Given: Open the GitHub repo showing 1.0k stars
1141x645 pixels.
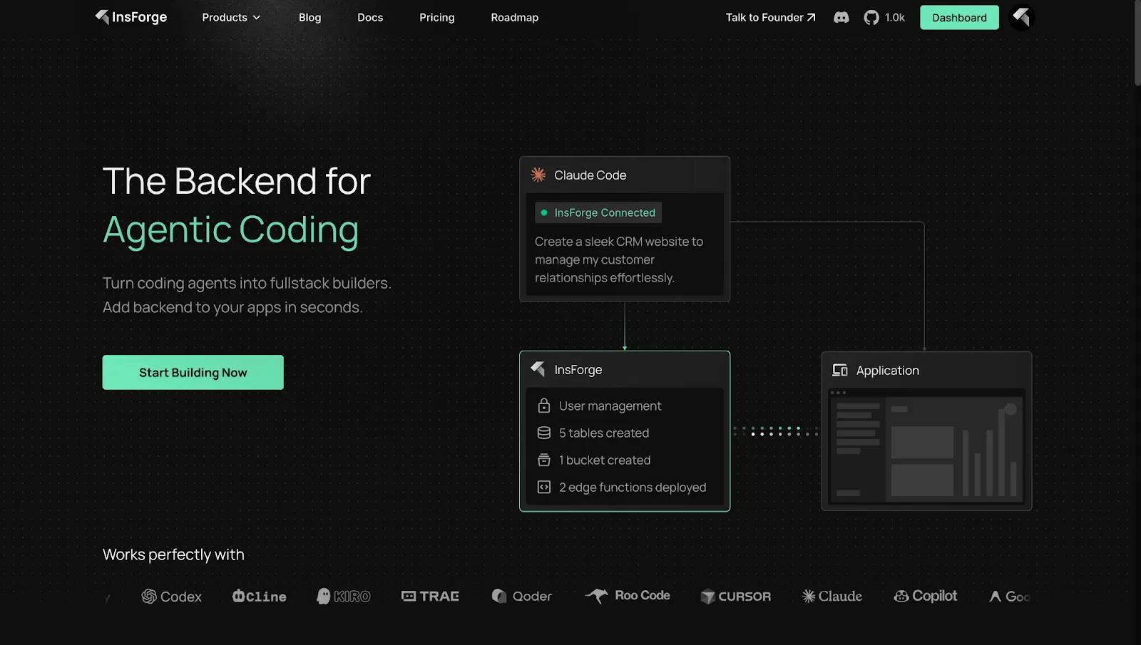Looking at the screenshot, I should click(x=884, y=17).
